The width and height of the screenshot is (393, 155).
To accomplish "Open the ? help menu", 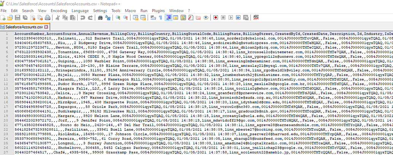I will [189, 11].
